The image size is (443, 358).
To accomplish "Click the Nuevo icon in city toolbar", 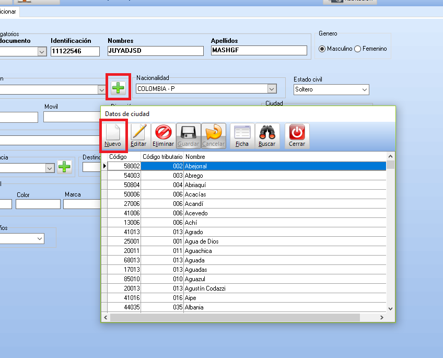I will click(113, 135).
